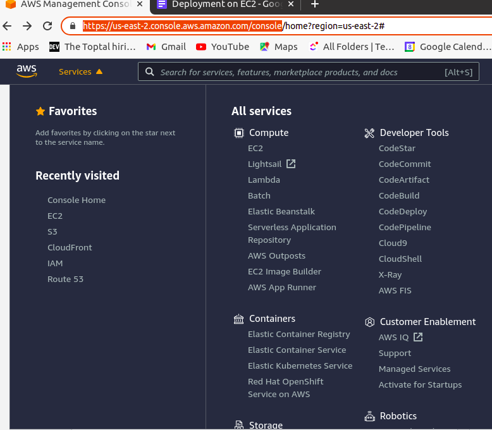Open YouTube bookmark
The image size is (492, 430).
[223, 47]
